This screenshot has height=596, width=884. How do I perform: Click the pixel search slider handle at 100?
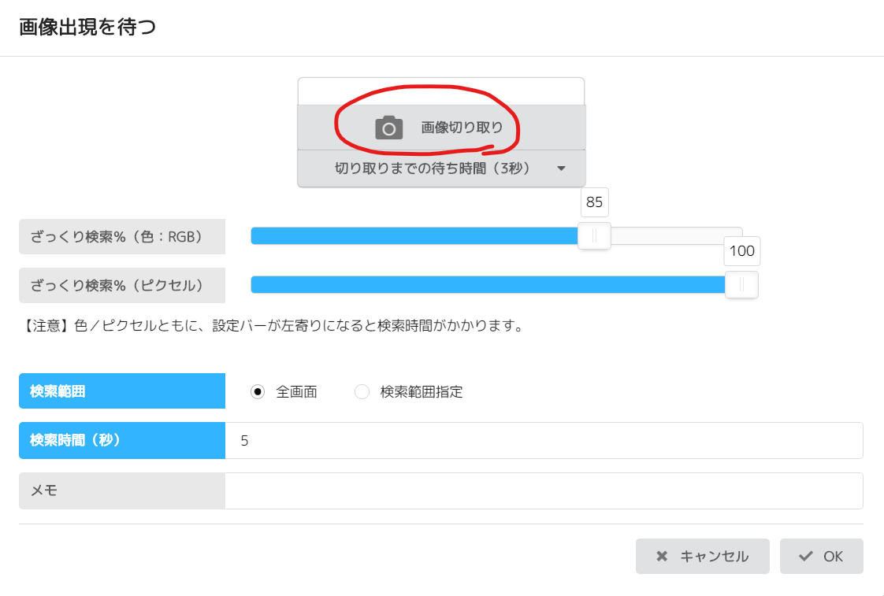pos(741,285)
